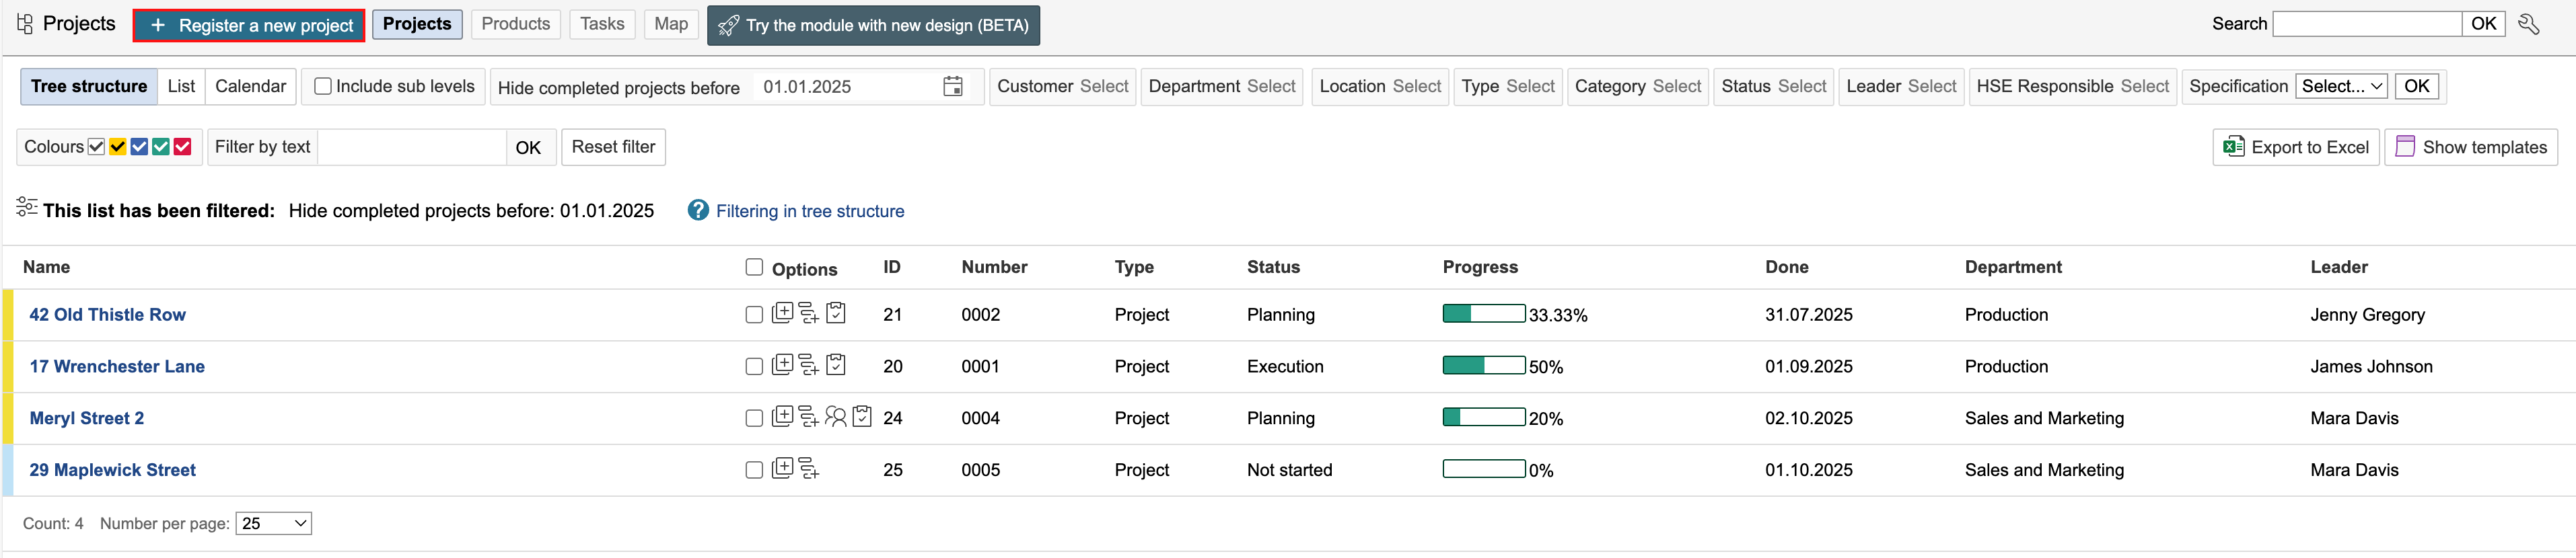Click the checklist clipboard icon for 17 Wrenchester Lane
This screenshot has width=2576, height=558.
click(x=836, y=365)
